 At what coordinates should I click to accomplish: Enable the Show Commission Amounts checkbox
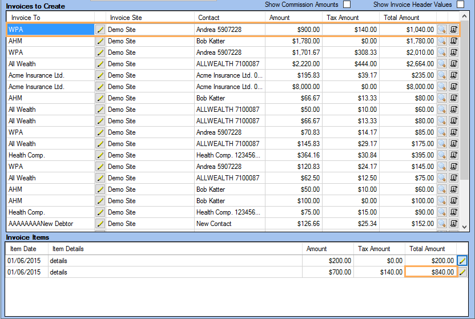coord(347,5)
